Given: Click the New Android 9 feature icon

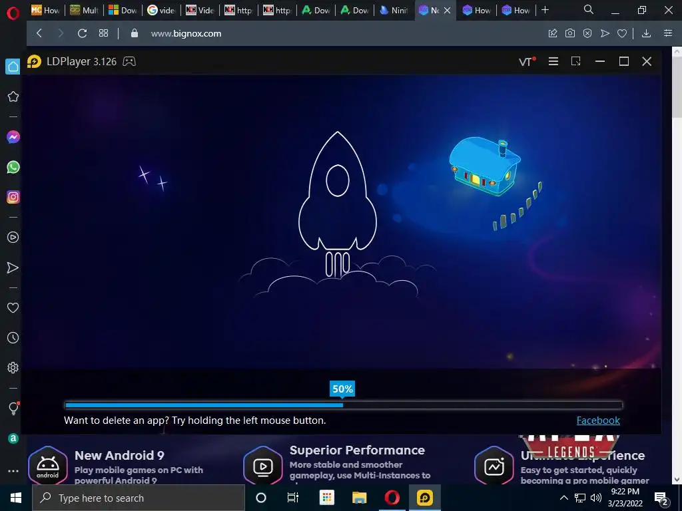Looking at the screenshot, I should point(47,465).
